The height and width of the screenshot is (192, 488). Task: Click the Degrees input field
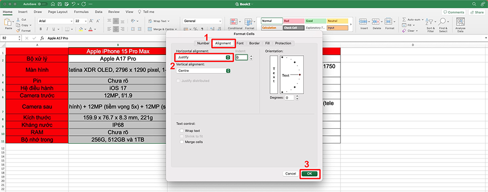tap(289, 98)
